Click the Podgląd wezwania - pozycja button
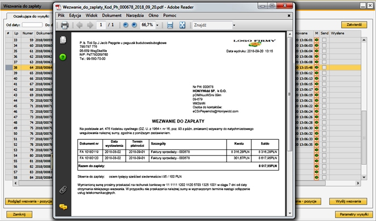 click(x=29, y=201)
